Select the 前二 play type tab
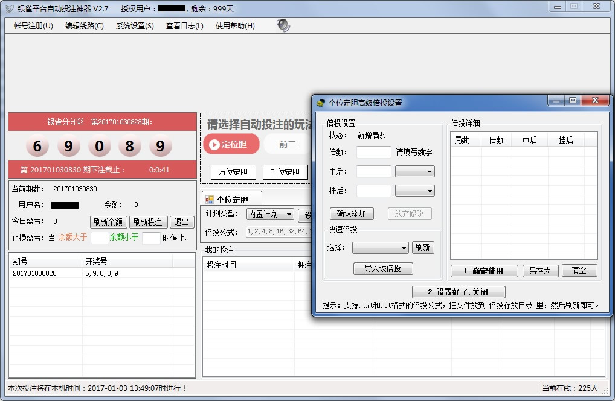Image resolution: width=615 pixels, height=401 pixels. pyautogui.click(x=288, y=144)
